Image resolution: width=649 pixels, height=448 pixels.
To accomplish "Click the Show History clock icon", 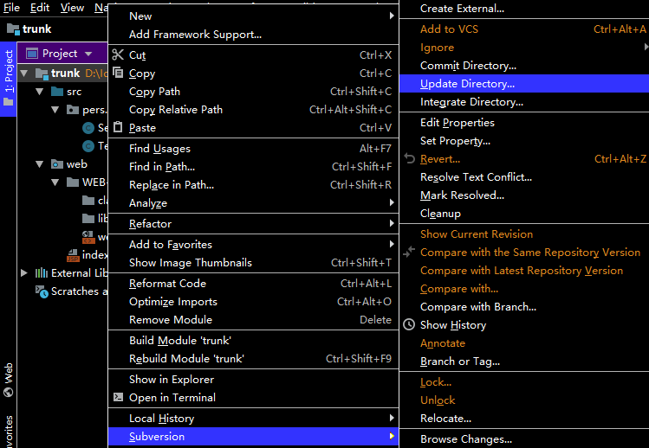I will [x=409, y=324].
